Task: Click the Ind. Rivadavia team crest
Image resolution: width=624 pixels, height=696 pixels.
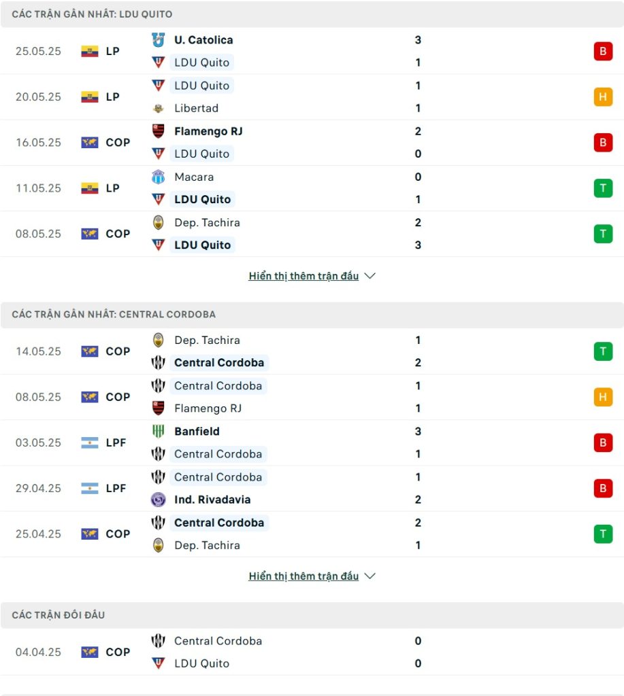Action: click(x=159, y=500)
